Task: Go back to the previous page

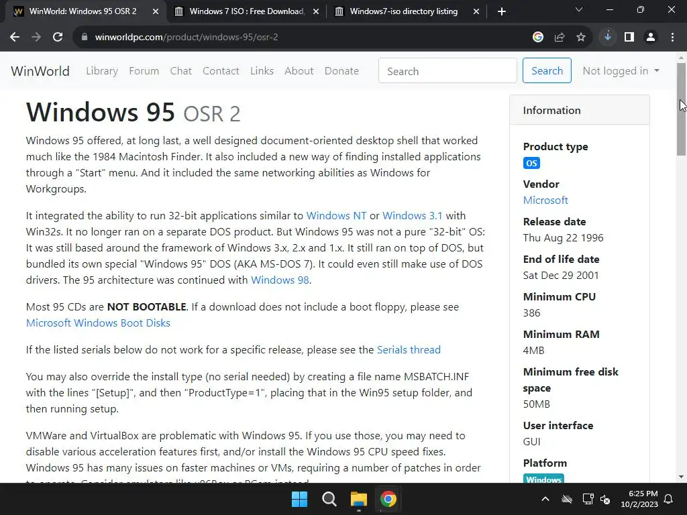Action: click(15, 38)
